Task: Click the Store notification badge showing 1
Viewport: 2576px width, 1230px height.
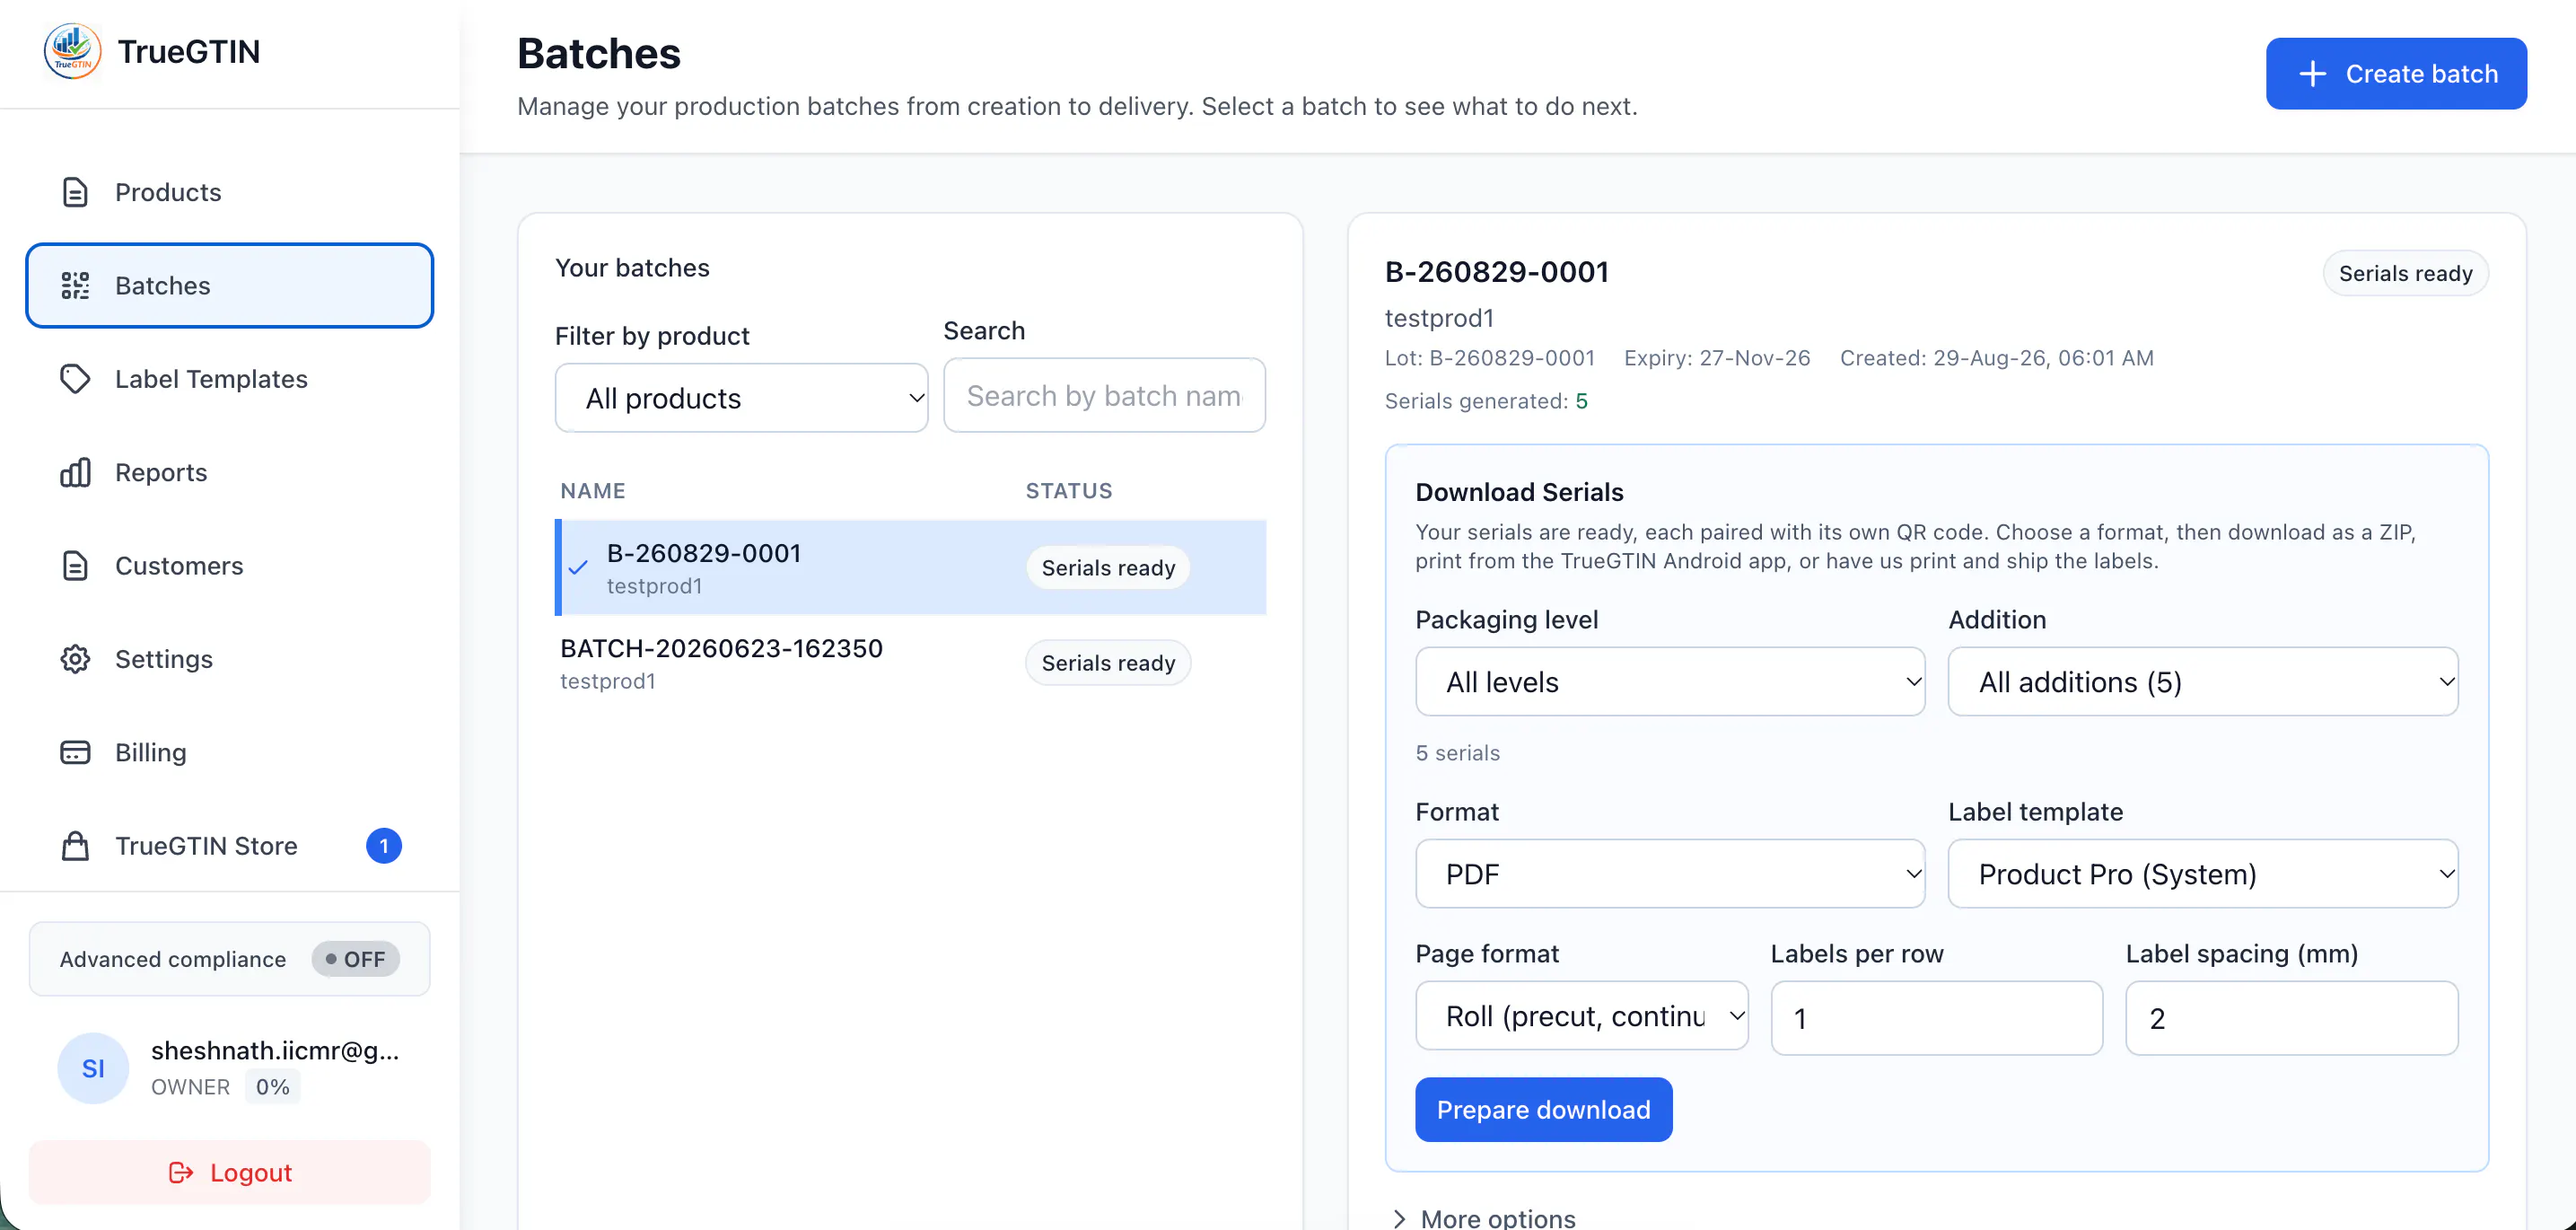Action: click(384, 846)
